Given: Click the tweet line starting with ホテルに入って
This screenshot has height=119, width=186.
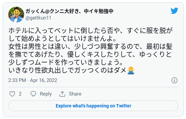Looking at the screenshot, I should (x=90, y=30).
